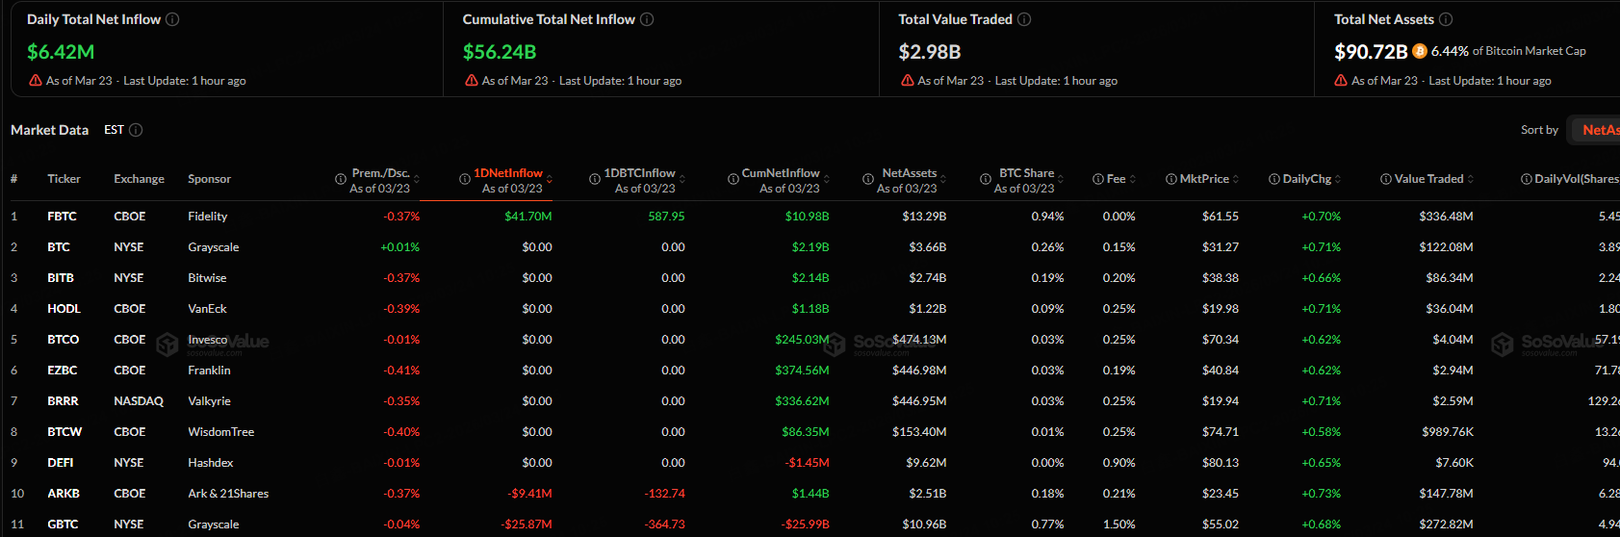
Task: Click the $10.98B cumulative inflow value
Action: (x=807, y=217)
